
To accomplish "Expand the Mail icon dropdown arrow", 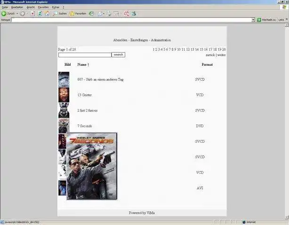I will [104, 14].
